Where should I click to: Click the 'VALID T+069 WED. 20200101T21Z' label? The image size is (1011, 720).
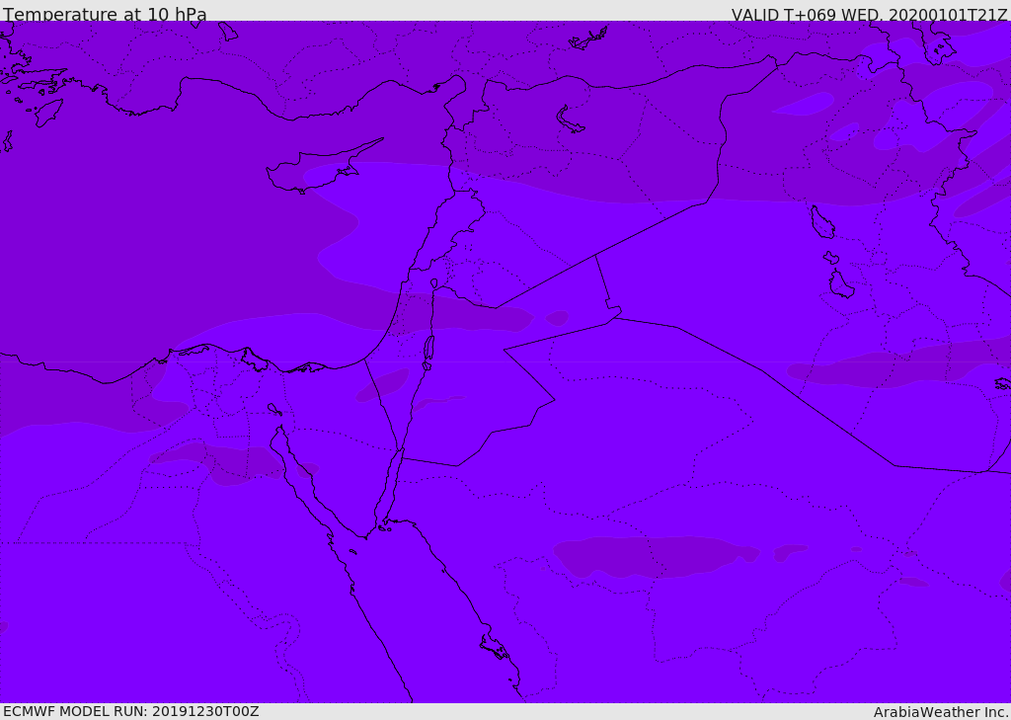(869, 15)
